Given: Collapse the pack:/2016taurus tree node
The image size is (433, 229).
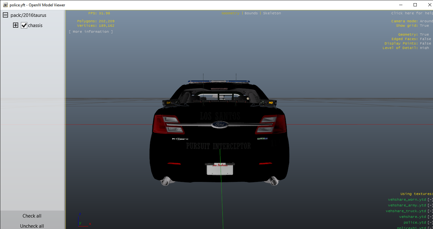Looking at the screenshot, I should [x=5, y=15].
